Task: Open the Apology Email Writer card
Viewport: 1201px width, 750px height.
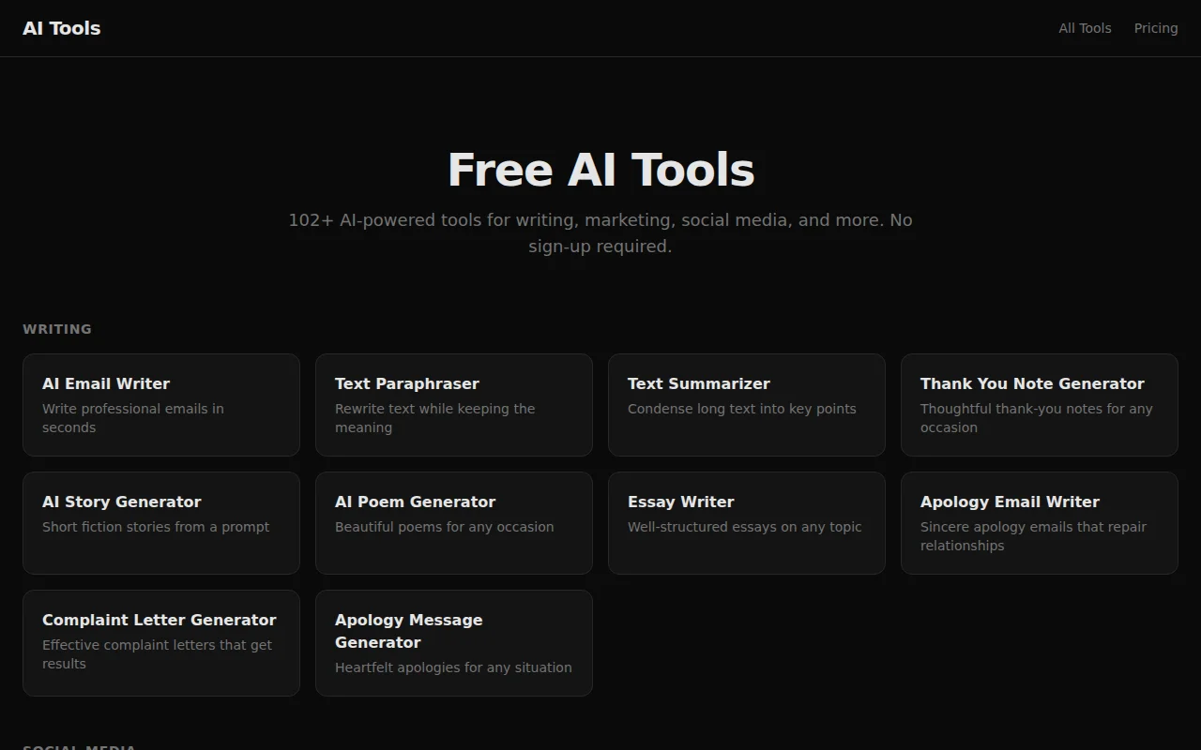Action: [1040, 523]
